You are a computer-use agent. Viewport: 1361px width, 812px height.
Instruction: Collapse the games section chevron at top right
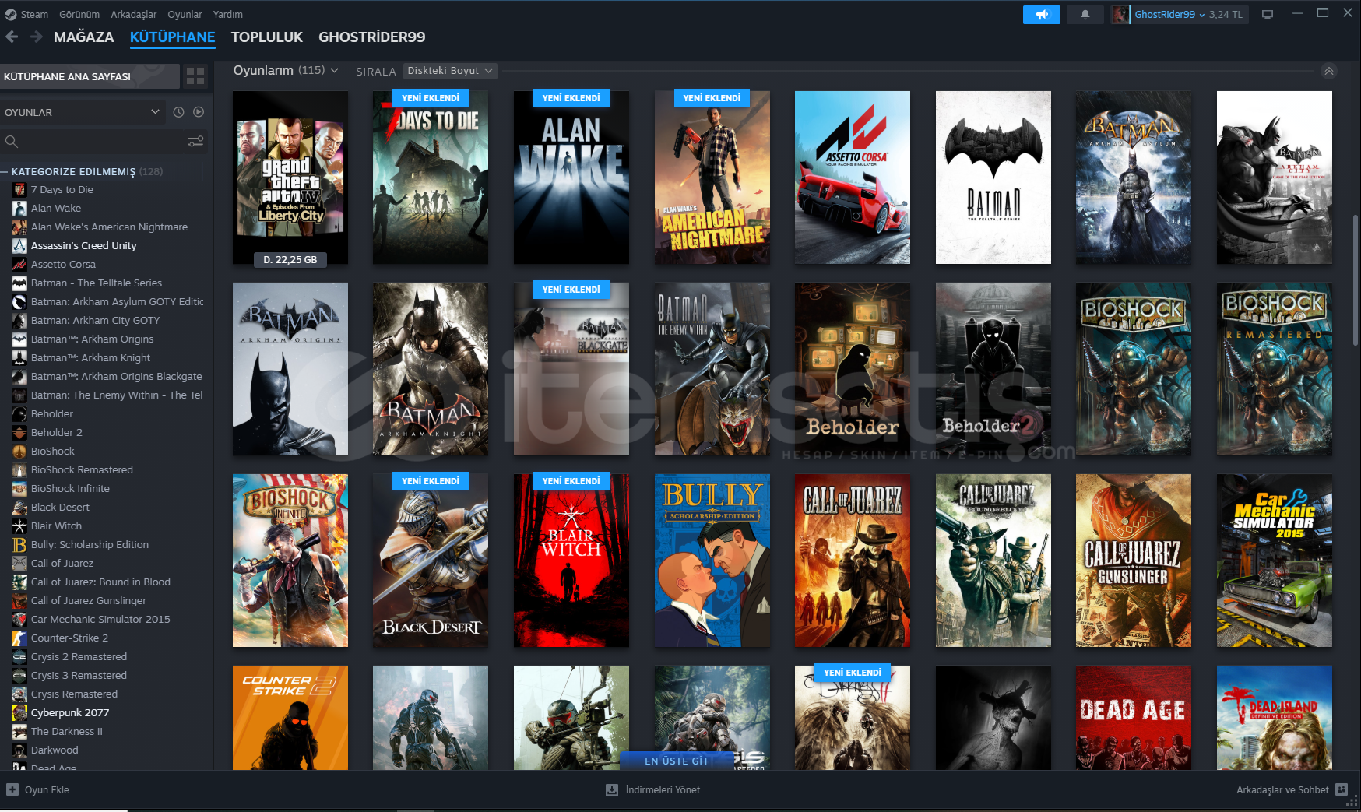coord(1329,71)
